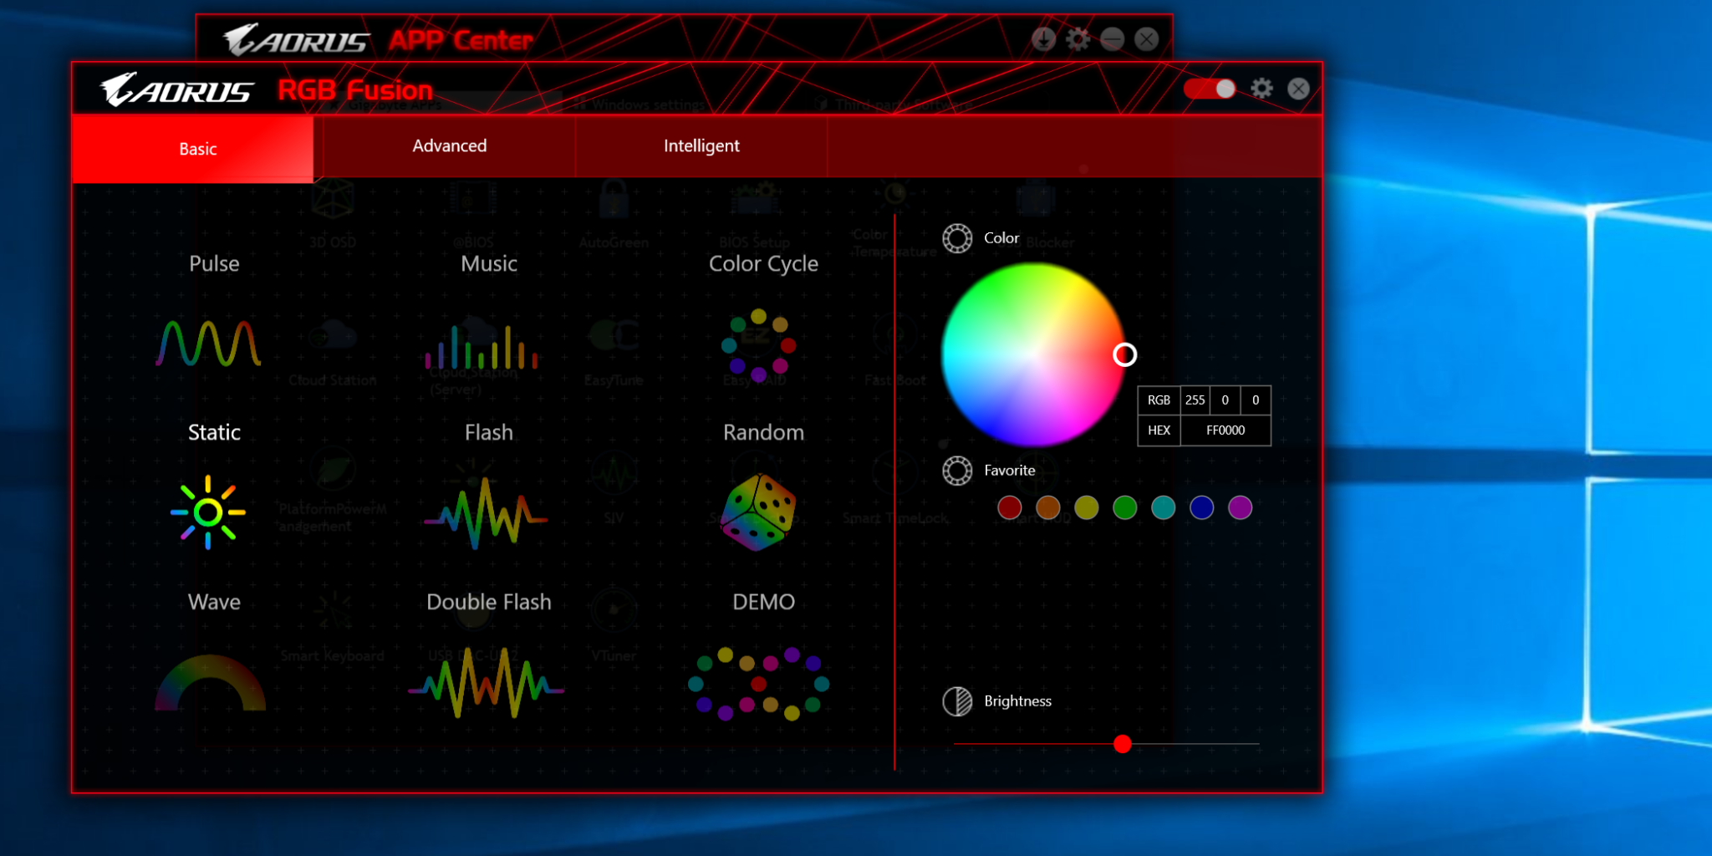The height and width of the screenshot is (856, 1712).
Task: Click the color wheel center
Action: pos(1033,354)
